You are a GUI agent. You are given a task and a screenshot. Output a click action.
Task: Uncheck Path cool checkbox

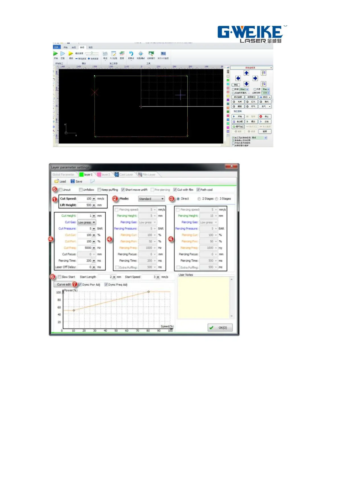(x=198, y=189)
